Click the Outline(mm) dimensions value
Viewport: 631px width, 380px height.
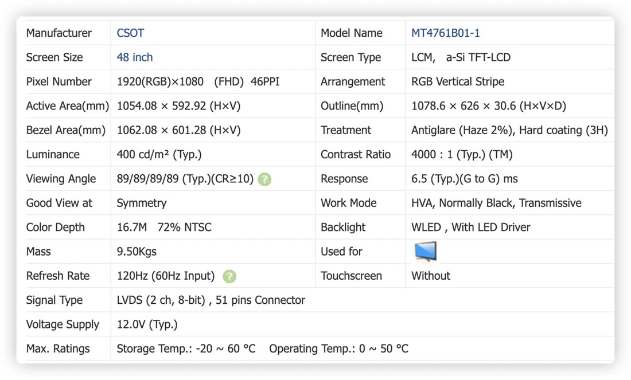click(x=488, y=106)
